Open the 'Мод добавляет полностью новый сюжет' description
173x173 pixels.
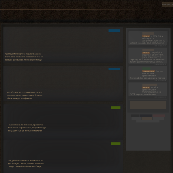click(x=26, y=163)
